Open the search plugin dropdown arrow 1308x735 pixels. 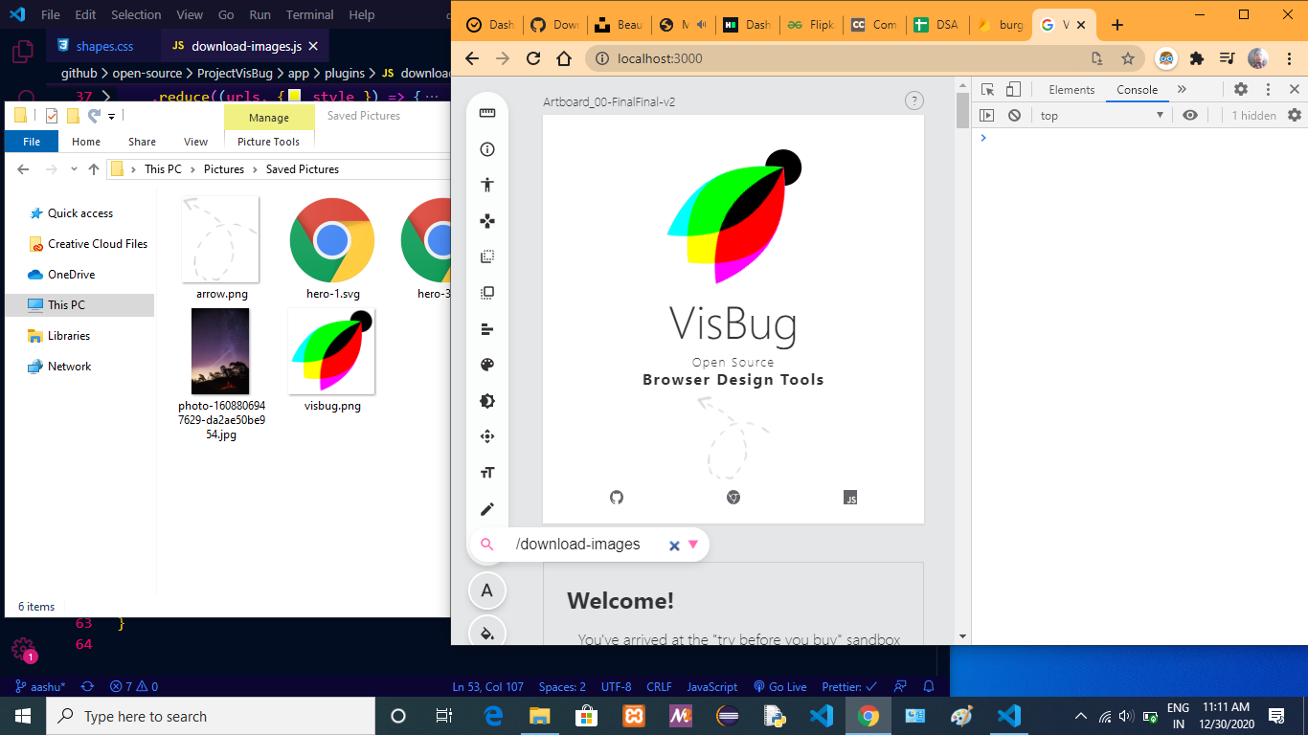693,545
